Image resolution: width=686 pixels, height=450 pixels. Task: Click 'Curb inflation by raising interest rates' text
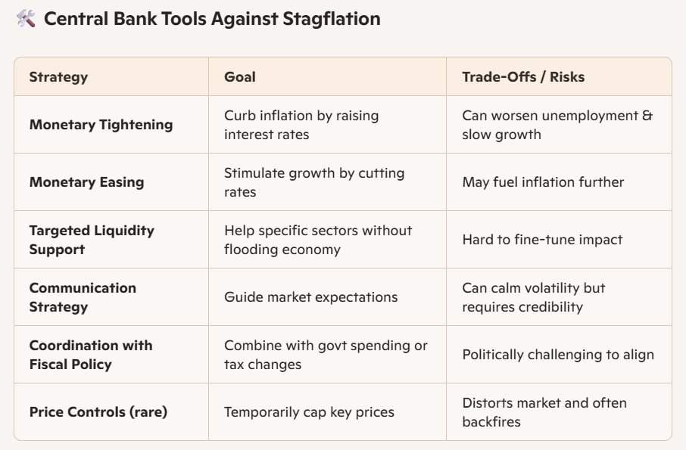pyautogui.click(x=301, y=125)
